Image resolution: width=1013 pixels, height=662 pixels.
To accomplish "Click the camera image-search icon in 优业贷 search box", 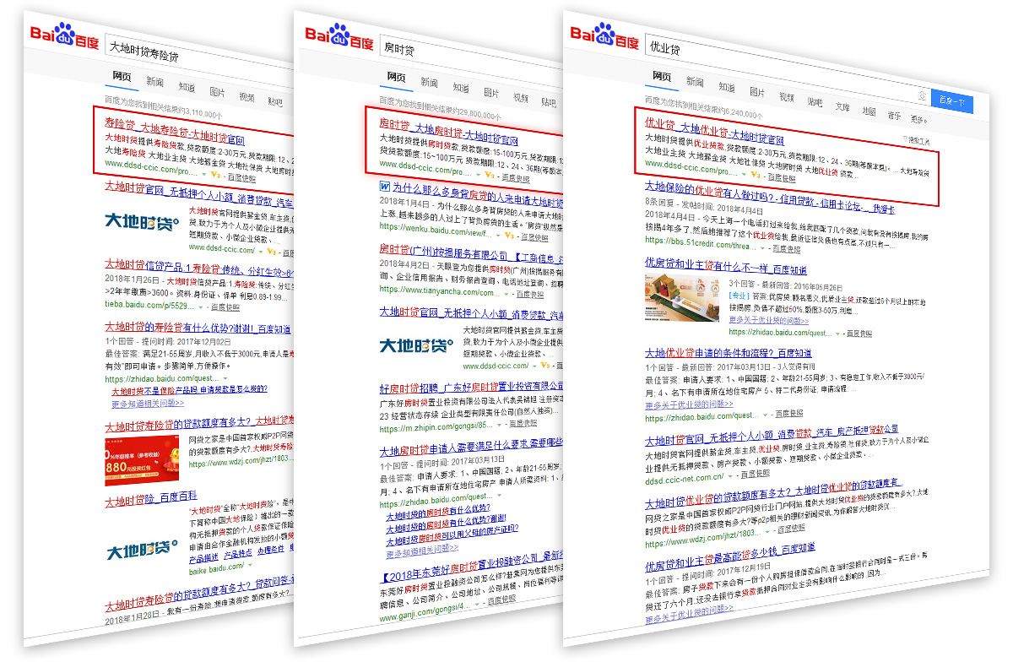I will click(x=922, y=96).
